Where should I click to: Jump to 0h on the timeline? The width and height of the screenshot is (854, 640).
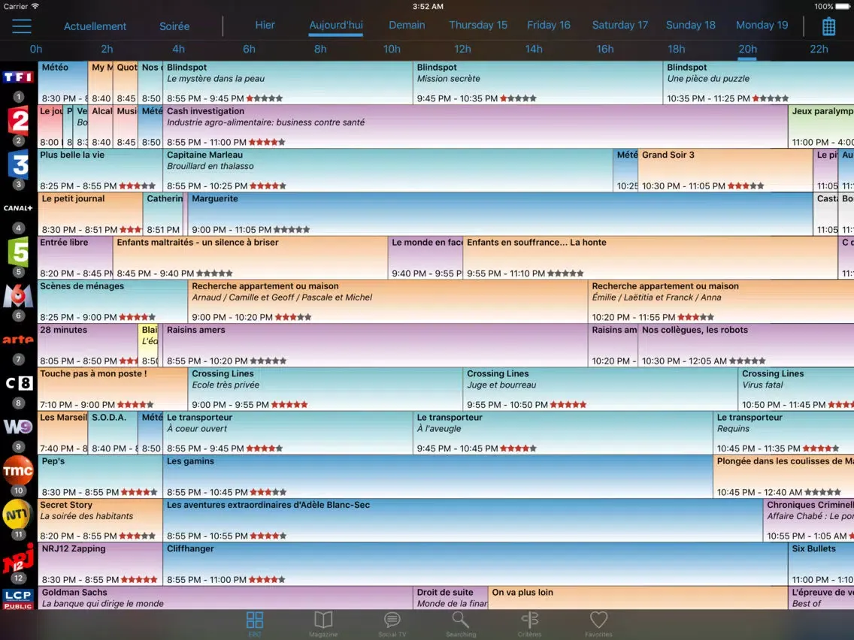(x=36, y=49)
